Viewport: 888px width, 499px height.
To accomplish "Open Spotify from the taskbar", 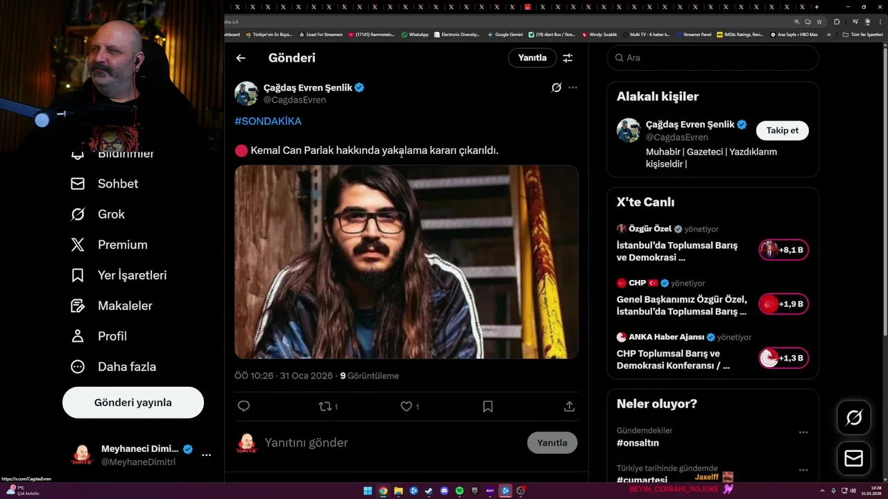I will click(x=459, y=491).
